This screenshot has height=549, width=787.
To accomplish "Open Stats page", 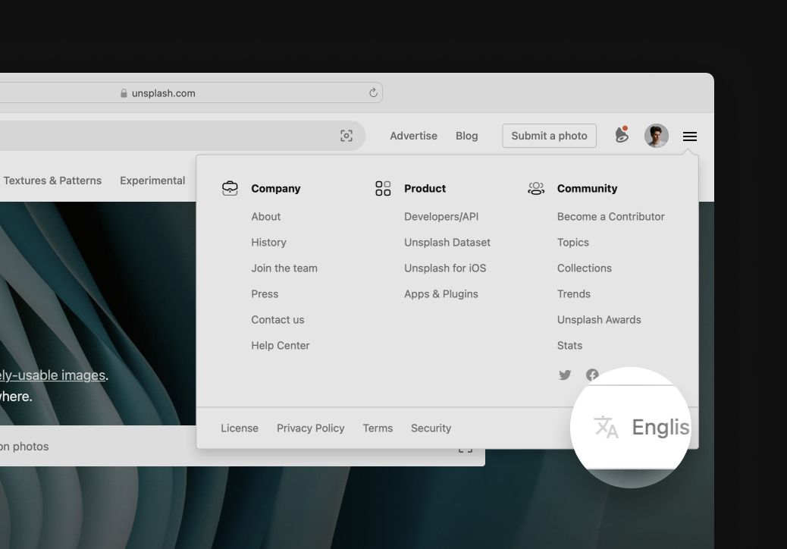I will 569,346.
